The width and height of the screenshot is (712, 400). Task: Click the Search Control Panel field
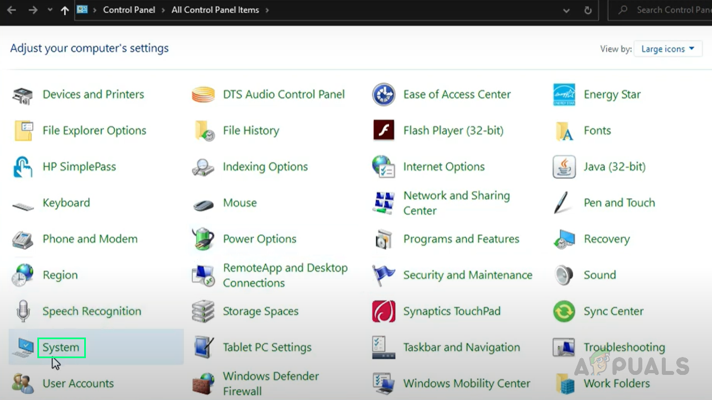(x=660, y=10)
